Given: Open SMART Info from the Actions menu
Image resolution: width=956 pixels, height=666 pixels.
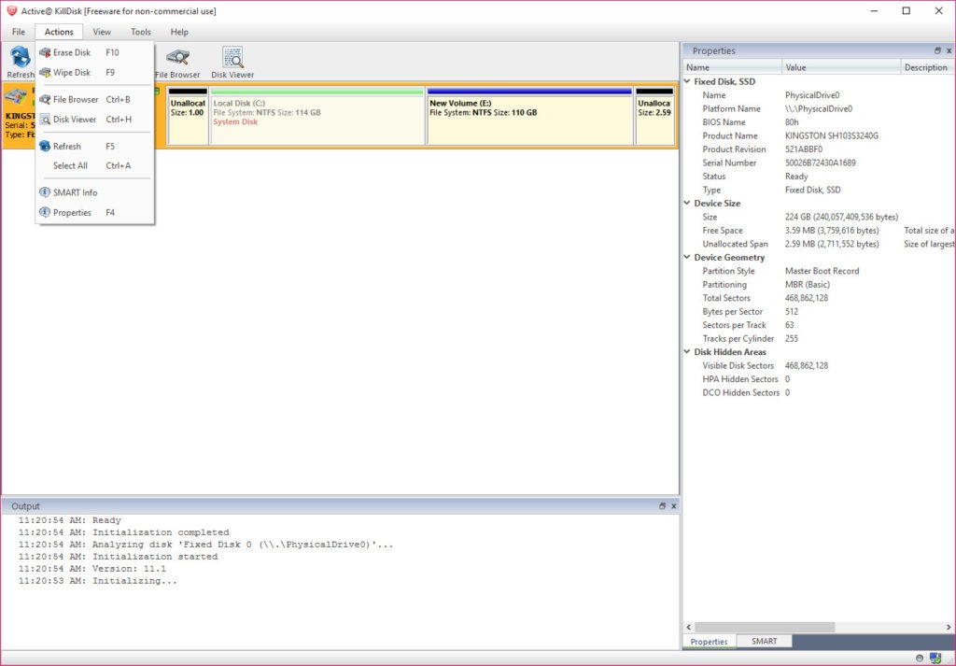Looking at the screenshot, I should pyautogui.click(x=75, y=192).
